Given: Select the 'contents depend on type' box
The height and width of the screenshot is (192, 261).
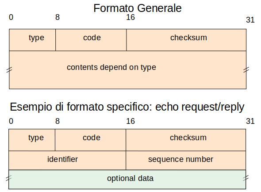Looking at the screenshot, I should 128,70.
